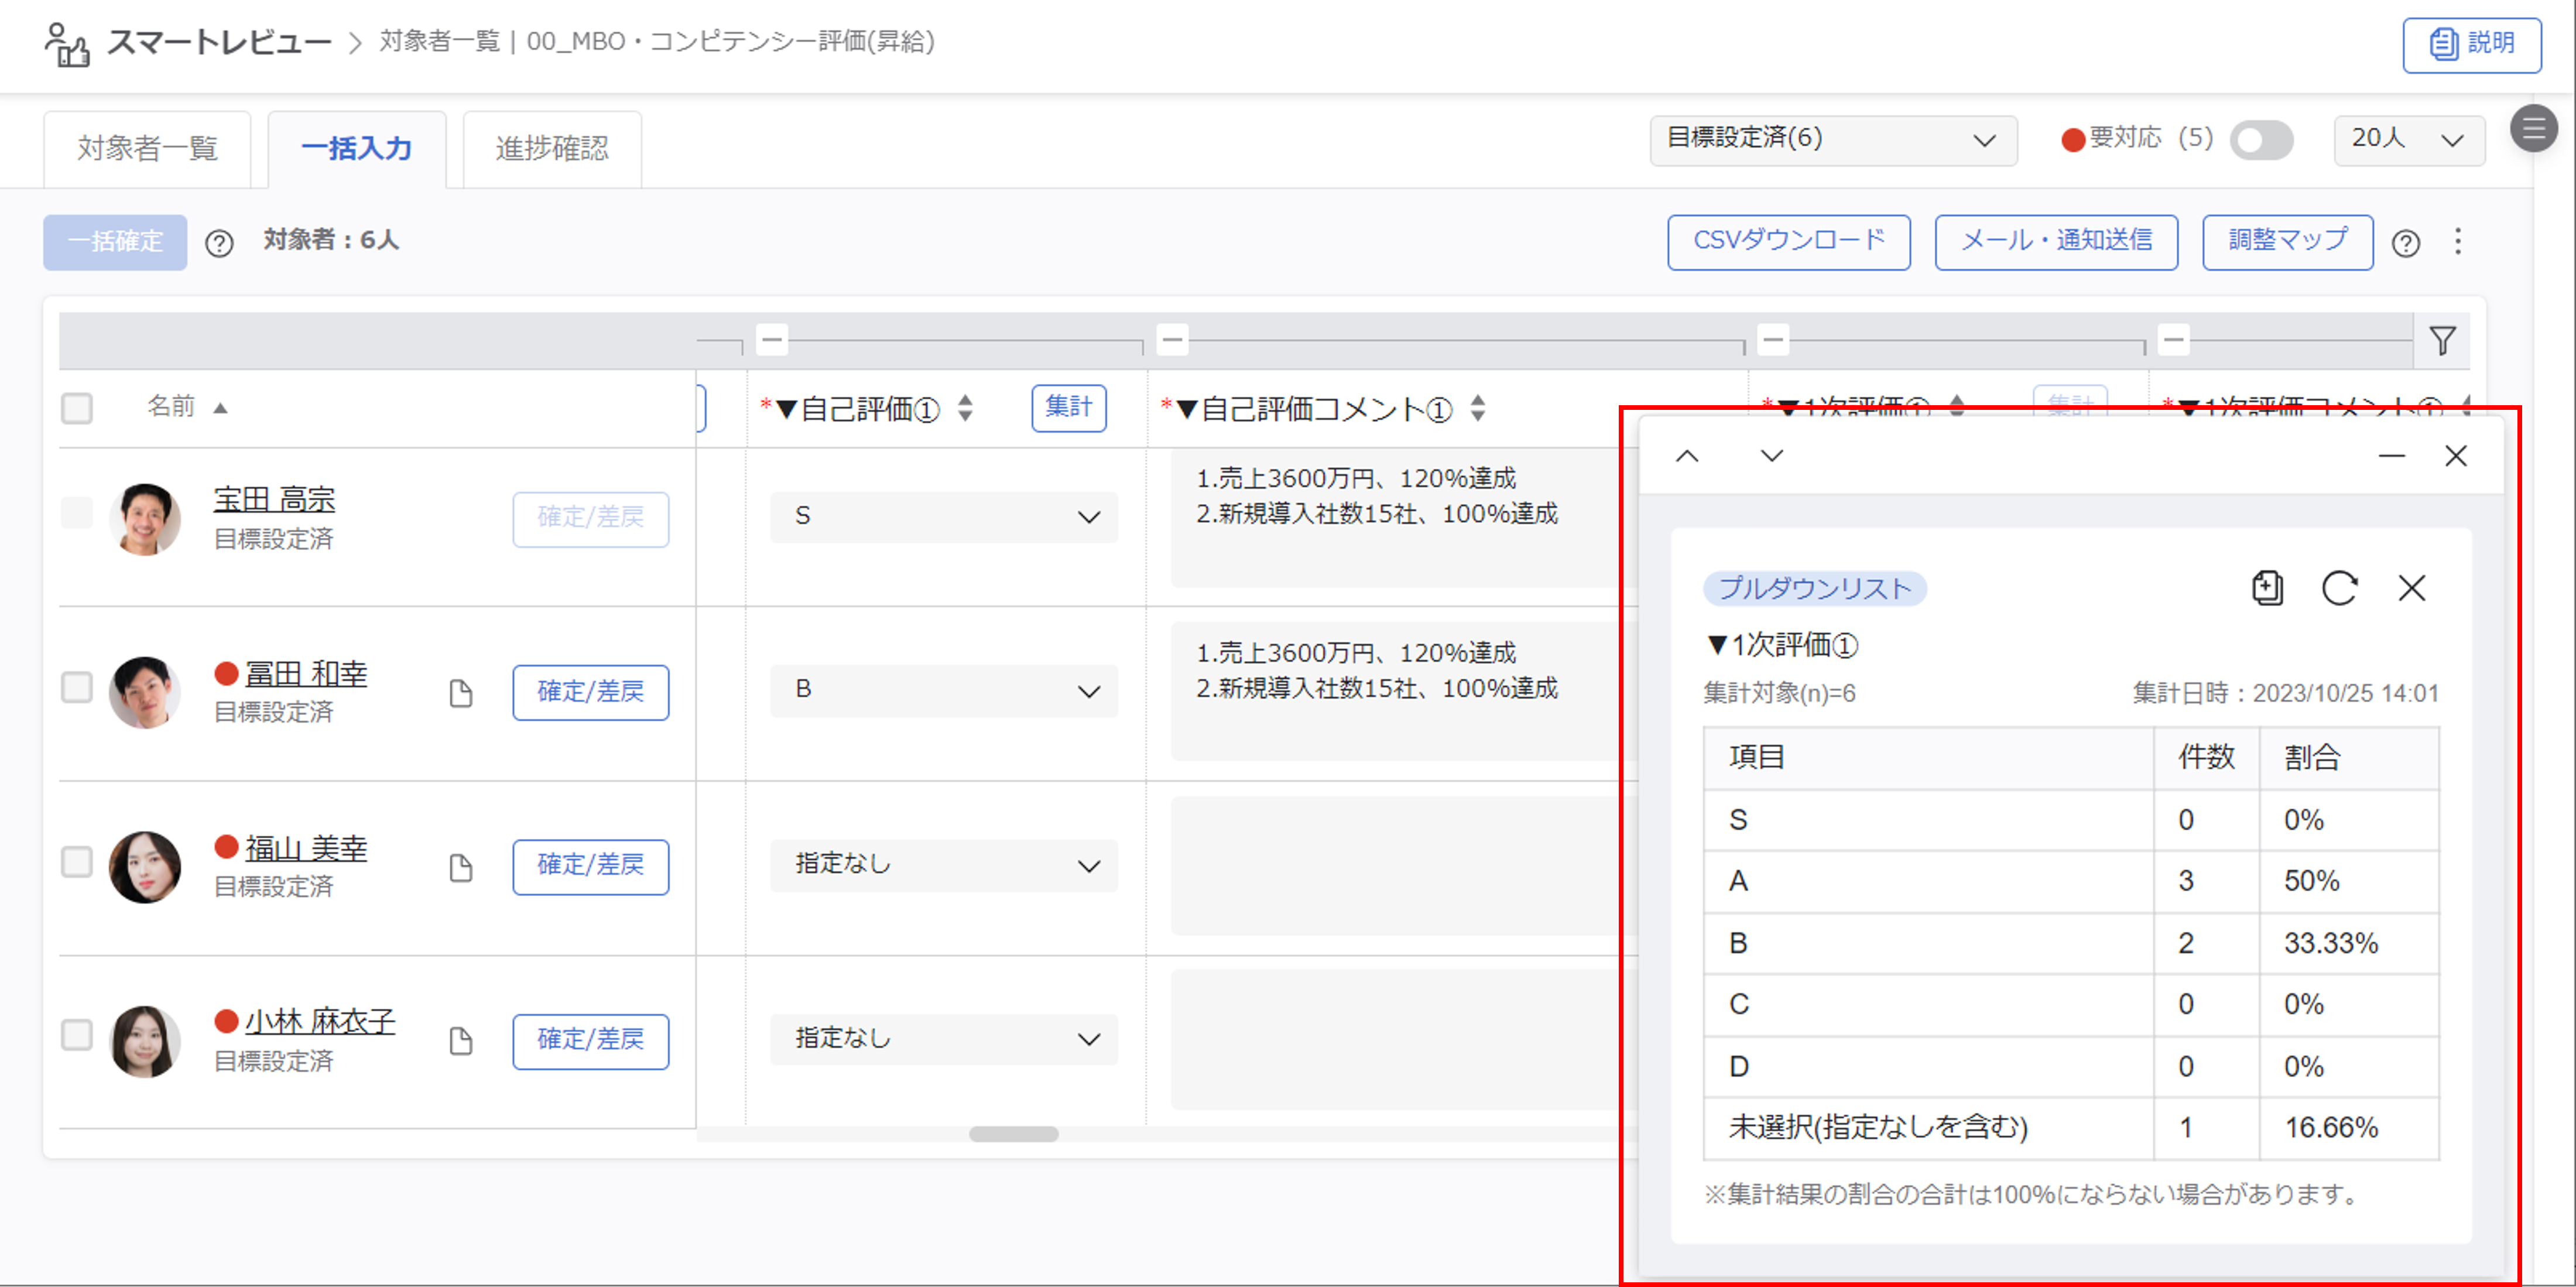Click the horizontal scrollbar under the table

1013,1134
